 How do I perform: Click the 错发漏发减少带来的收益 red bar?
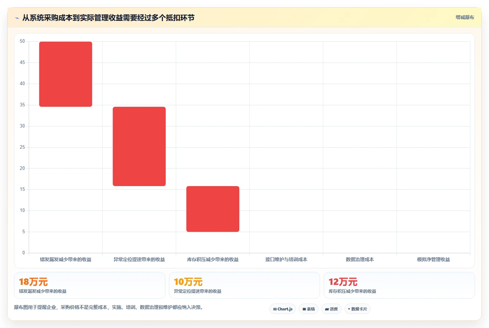pyautogui.click(x=66, y=74)
